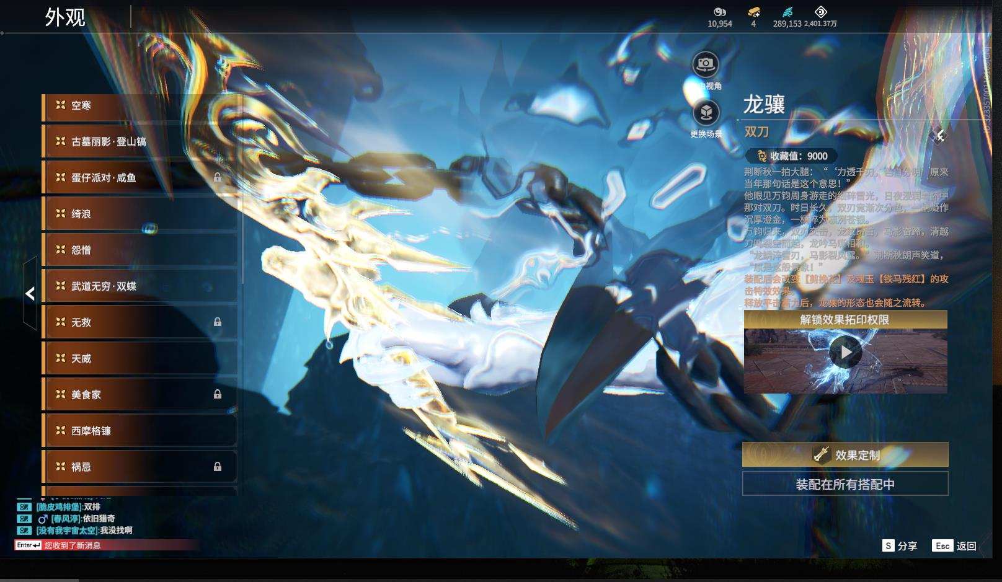Open the chat input showing 您收到了新消息
1002x582 pixels.
(x=107, y=545)
